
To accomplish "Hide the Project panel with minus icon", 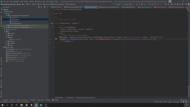I will click(47, 7).
